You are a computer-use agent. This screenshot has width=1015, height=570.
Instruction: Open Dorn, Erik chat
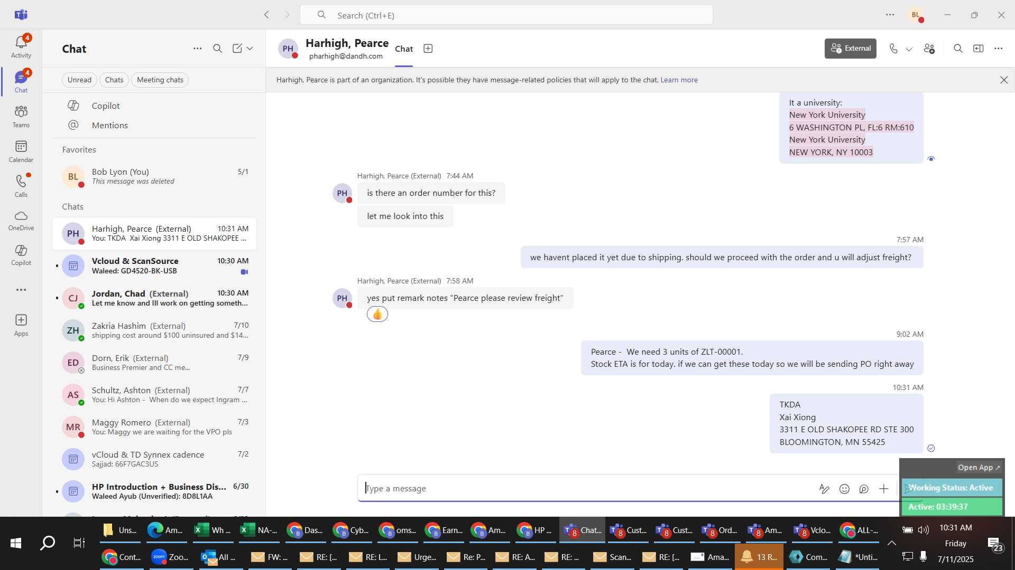154,363
